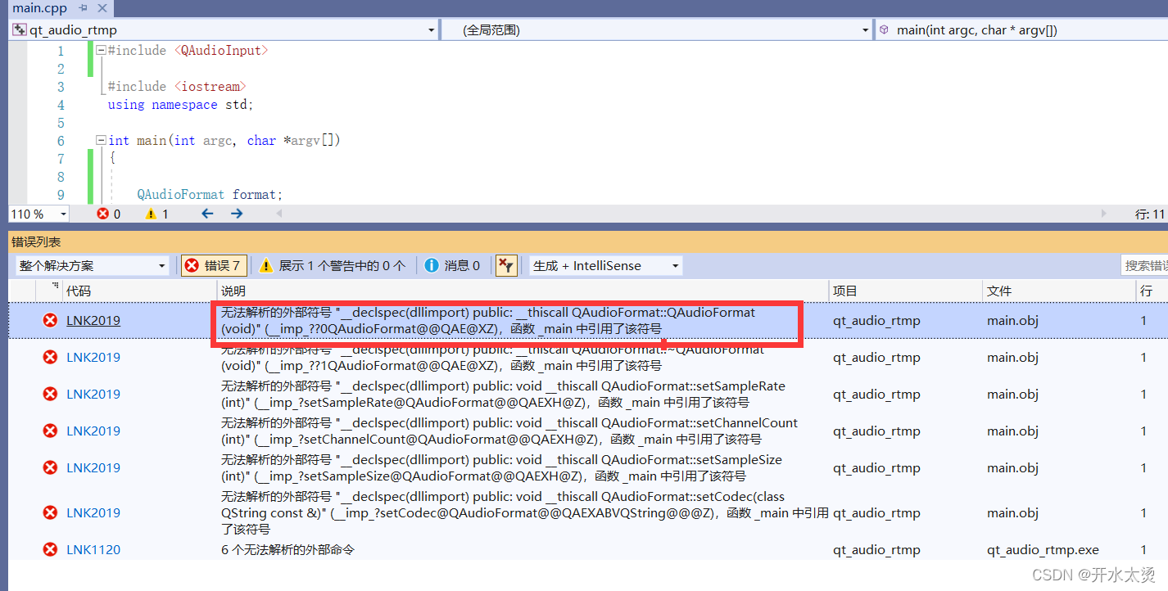Click the blue messages info icon showing 消息 0
Viewport: 1168px width, 591px height.
tap(432, 264)
